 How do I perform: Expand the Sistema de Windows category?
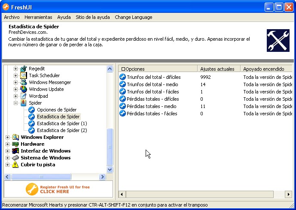point(7,158)
